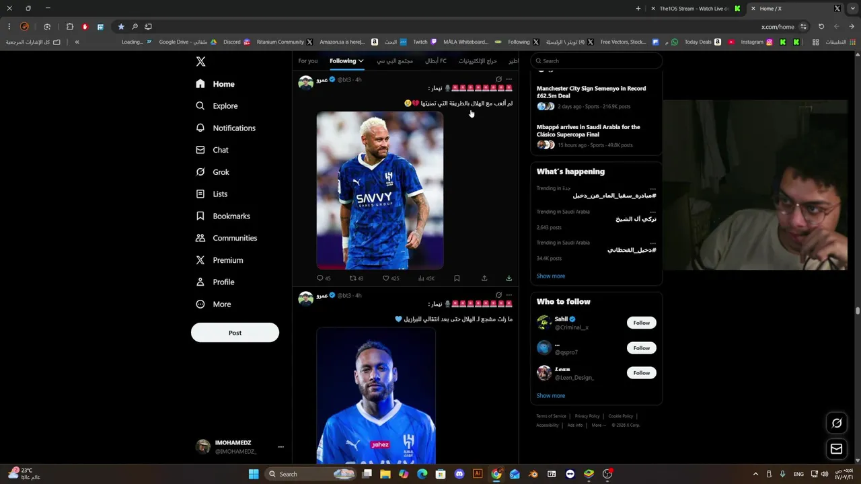The height and width of the screenshot is (484, 861).
Task: Open Discord from the taskbar
Action: click(x=459, y=474)
